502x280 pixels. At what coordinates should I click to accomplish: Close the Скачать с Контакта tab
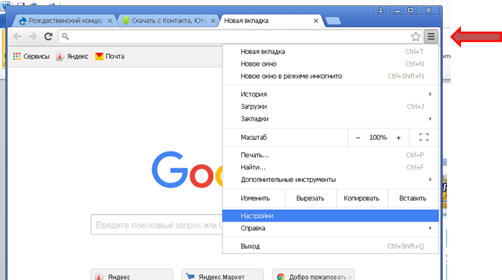tap(213, 21)
